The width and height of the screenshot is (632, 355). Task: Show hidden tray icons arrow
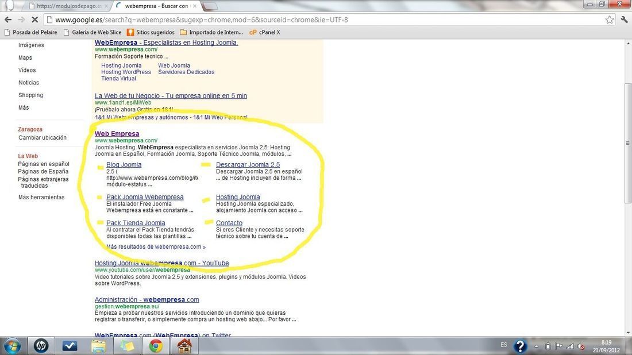pos(536,346)
